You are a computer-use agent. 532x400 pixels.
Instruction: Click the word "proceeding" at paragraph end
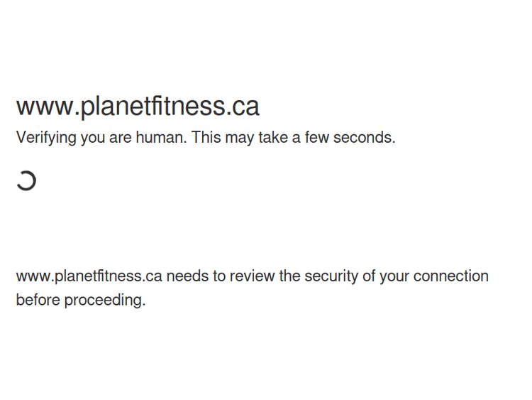coord(104,300)
